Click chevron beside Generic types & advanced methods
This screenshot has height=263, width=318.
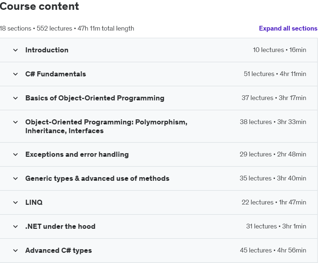point(15,179)
